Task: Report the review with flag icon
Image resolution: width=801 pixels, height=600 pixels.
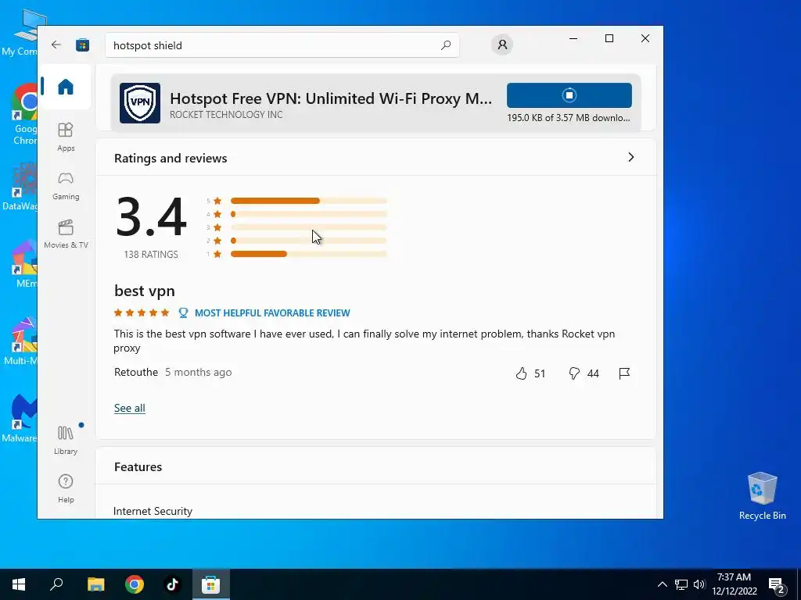Action: [624, 373]
